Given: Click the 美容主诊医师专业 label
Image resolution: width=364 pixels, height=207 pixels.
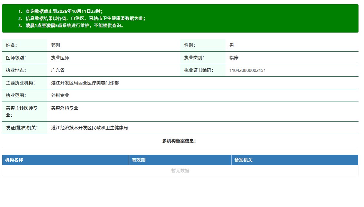Looking at the screenshot, I should (22, 111).
